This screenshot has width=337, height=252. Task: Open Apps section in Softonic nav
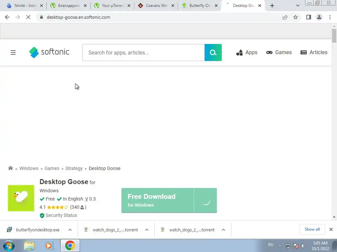(x=247, y=52)
